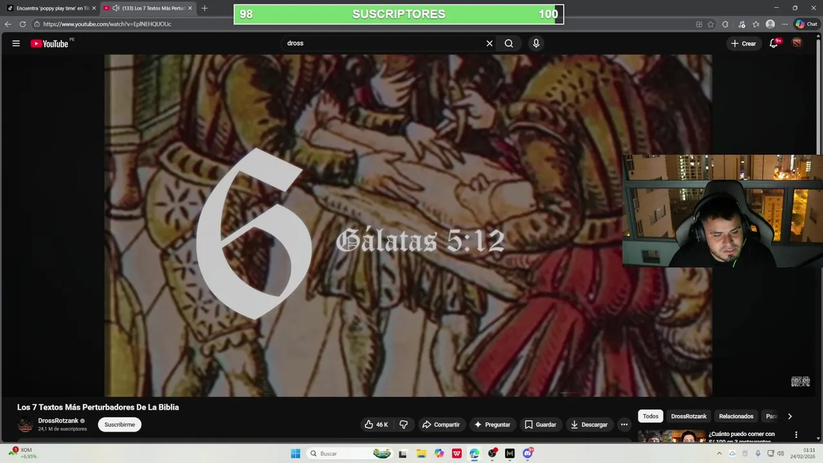Save the video with Guardar
This screenshot has width=823, height=463.
click(540, 424)
